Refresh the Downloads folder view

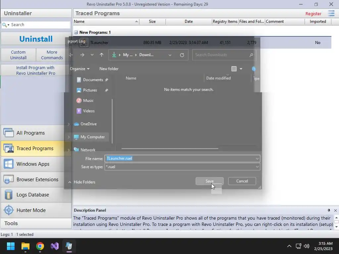(x=182, y=55)
